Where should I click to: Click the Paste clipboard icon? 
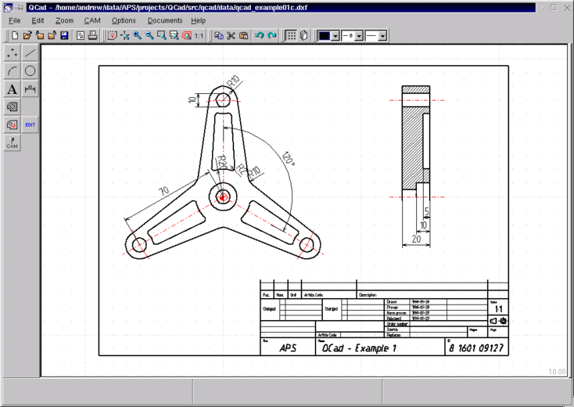click(x=243, y=35)
